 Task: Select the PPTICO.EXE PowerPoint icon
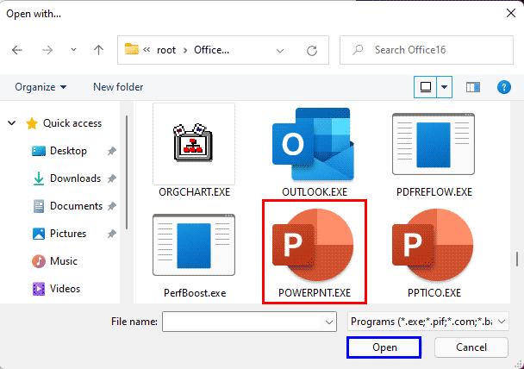point(434,245)
